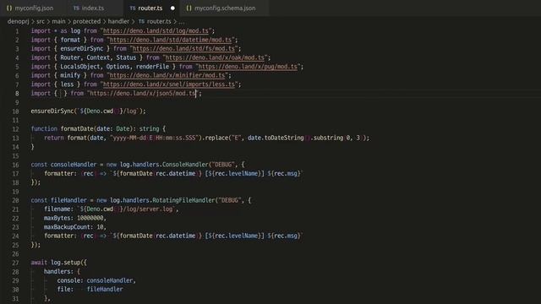Click ensureDirSync call on line 10
541x304 pixels.
click(52, 111)
